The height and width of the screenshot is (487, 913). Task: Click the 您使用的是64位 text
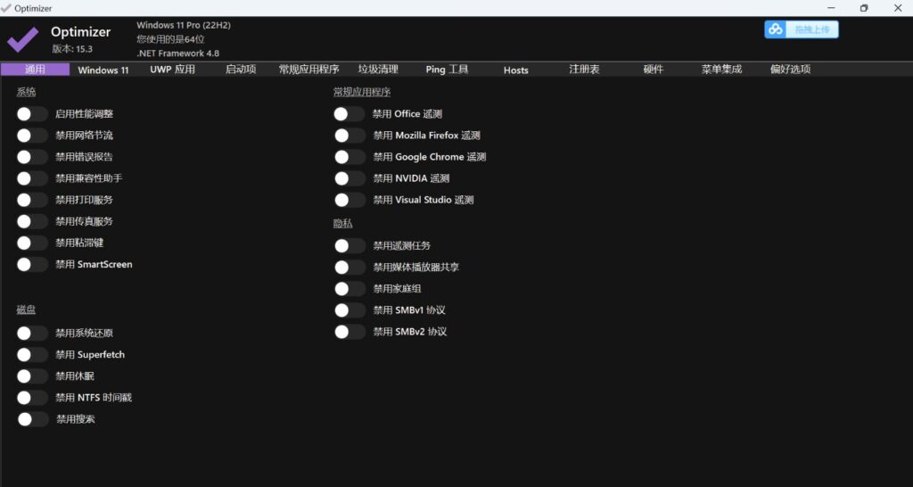point(170,39)
